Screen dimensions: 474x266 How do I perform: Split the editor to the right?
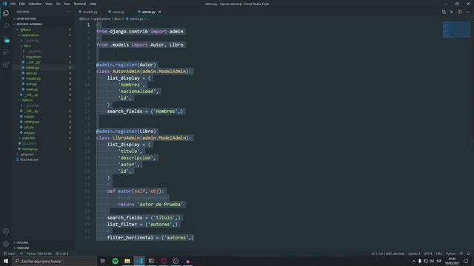(459, 12)
